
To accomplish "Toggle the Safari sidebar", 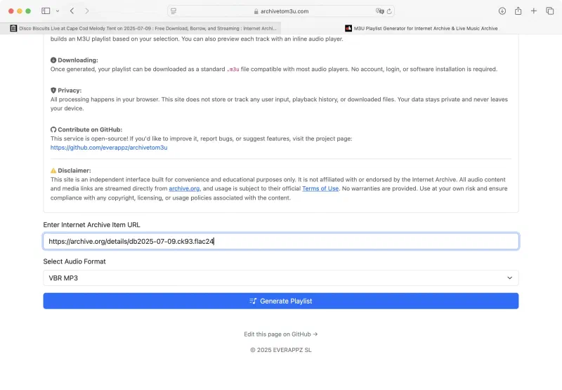I will click(x=46, y=11).
